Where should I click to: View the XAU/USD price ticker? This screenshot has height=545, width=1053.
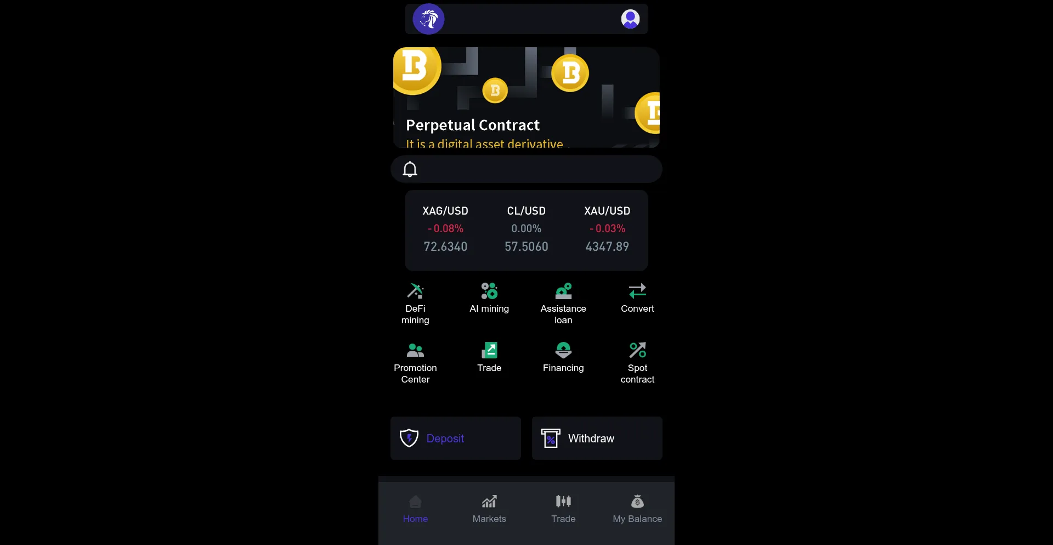point(607,229)
